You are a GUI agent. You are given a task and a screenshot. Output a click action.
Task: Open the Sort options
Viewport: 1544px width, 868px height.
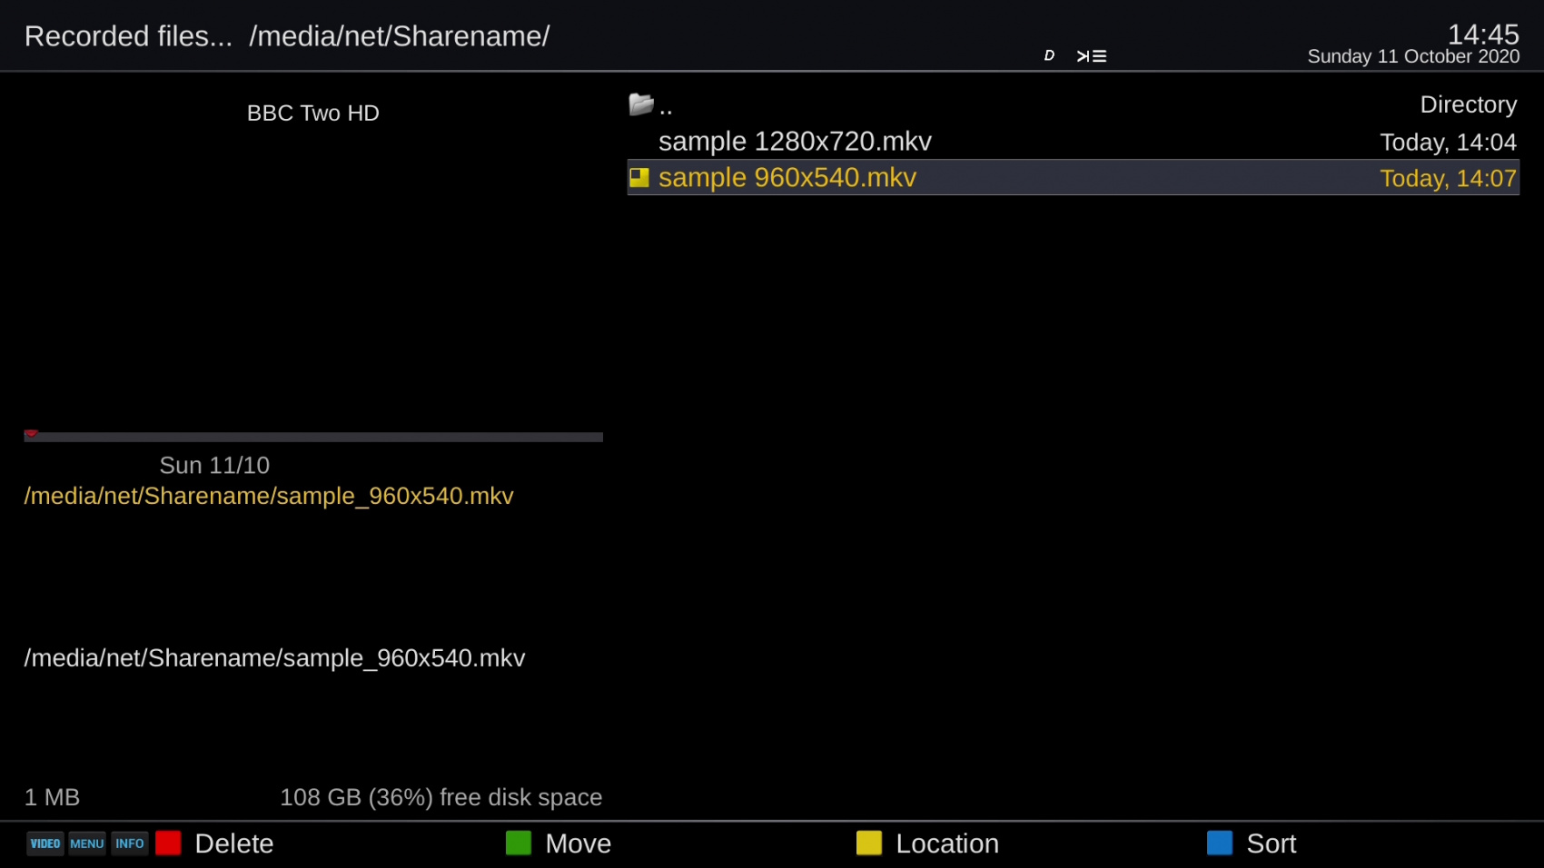click(1271, 843)
